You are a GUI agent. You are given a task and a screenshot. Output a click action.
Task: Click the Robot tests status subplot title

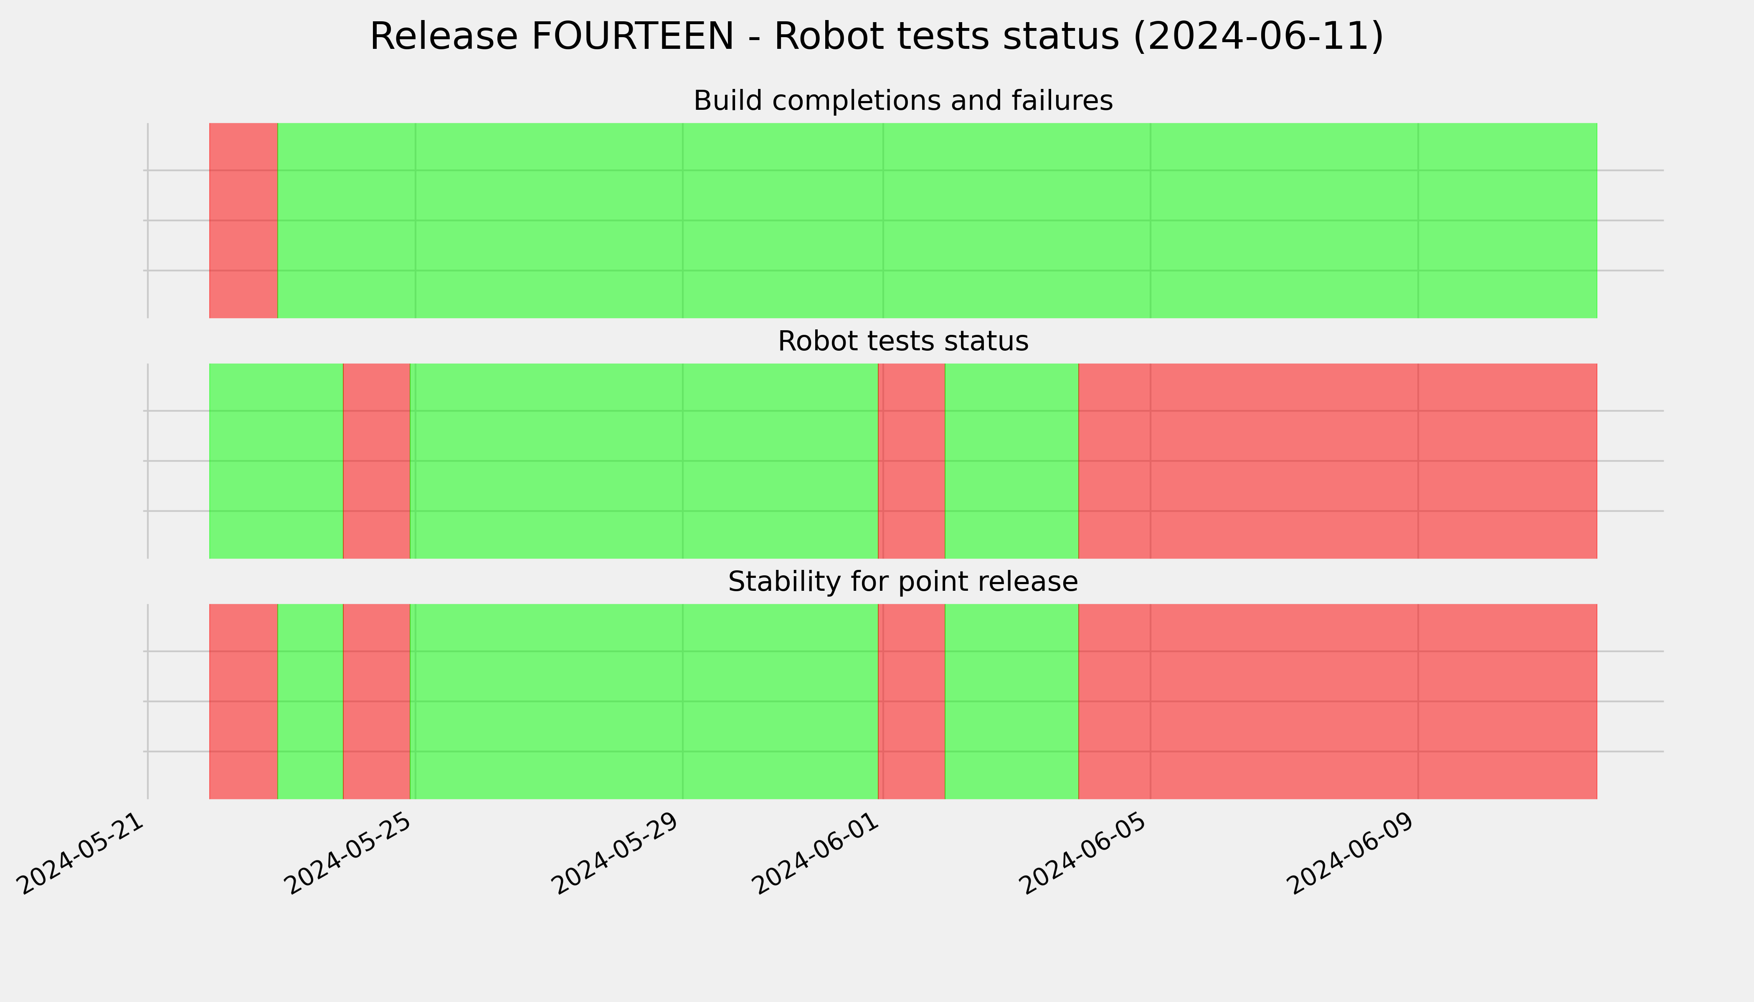(x=902, y=342)
